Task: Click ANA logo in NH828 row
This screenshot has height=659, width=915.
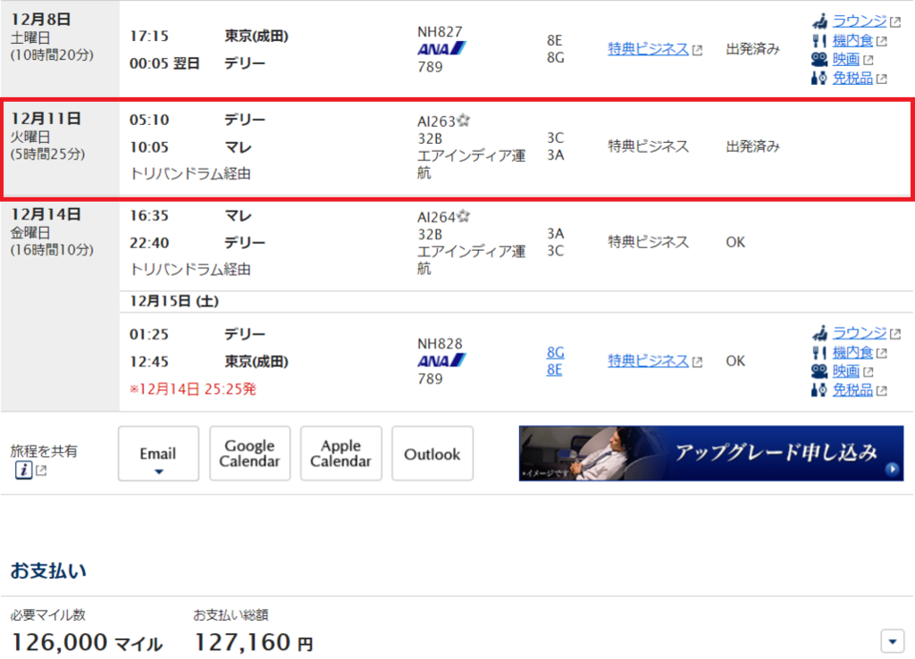Action: (441, 361)
